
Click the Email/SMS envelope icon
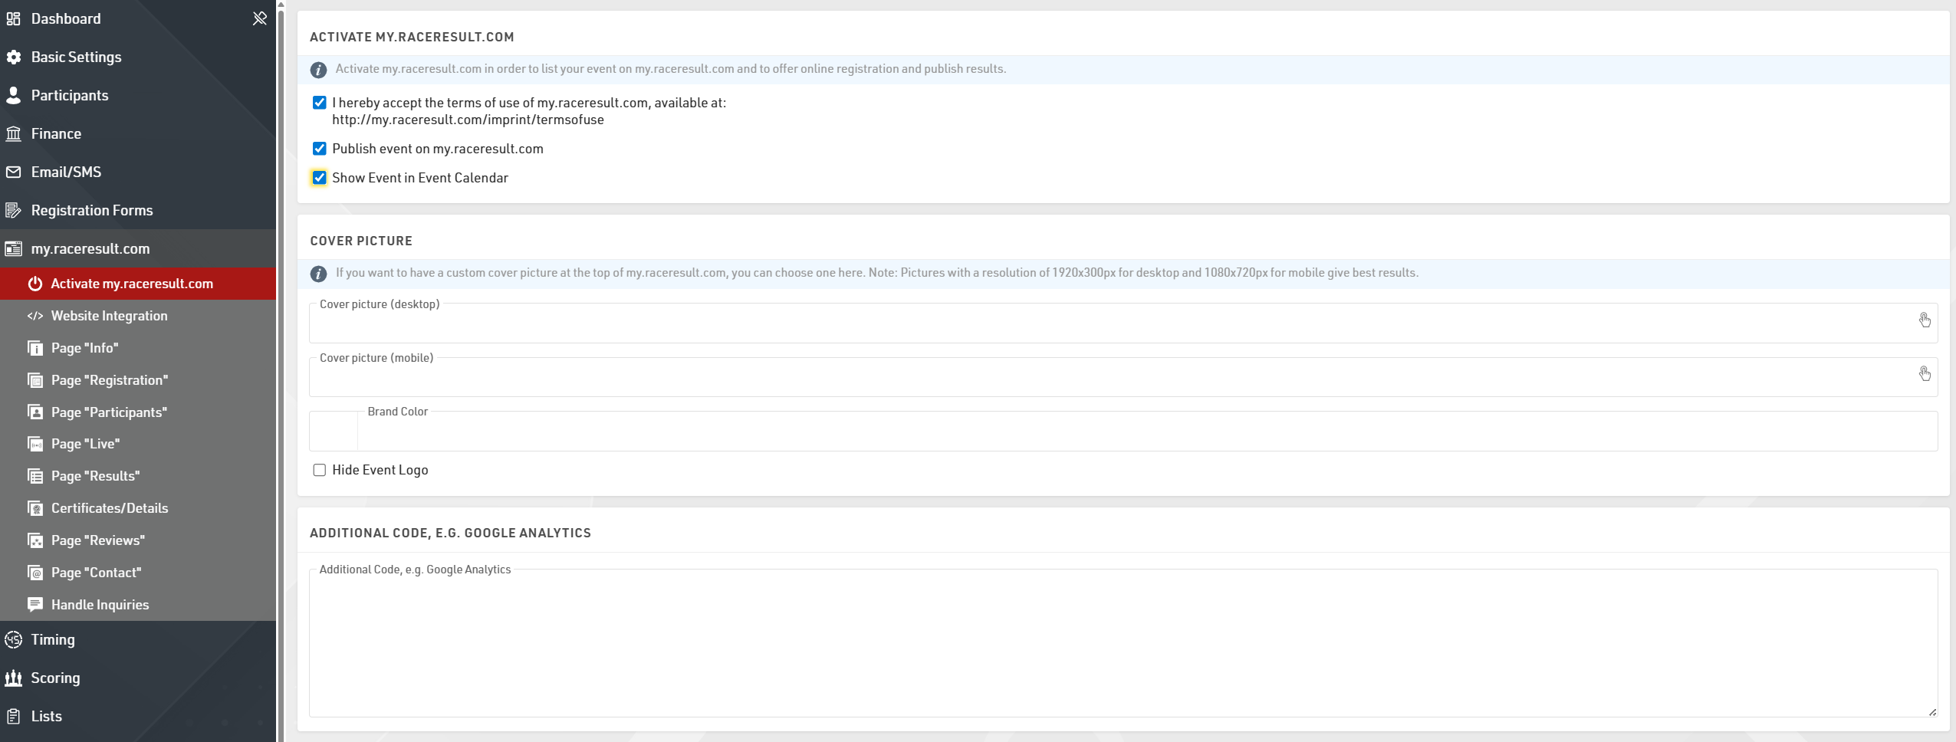[x=14, y=172]
